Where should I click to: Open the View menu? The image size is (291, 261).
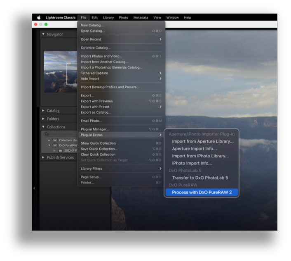[x=157, y=18]
